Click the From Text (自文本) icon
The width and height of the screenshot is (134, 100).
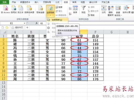pyautogui.click(x=21, y=10)
